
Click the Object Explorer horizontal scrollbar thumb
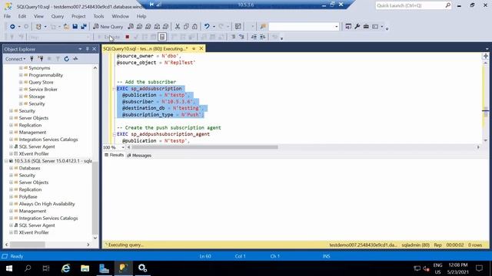point(27,245)
